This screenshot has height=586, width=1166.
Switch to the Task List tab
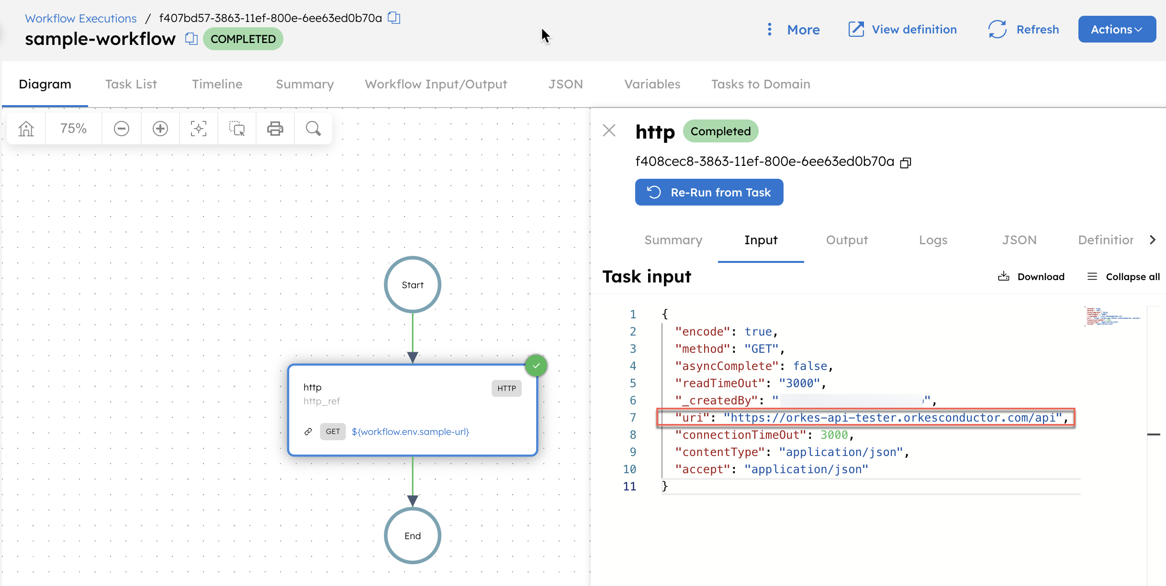tap(131, 84)
